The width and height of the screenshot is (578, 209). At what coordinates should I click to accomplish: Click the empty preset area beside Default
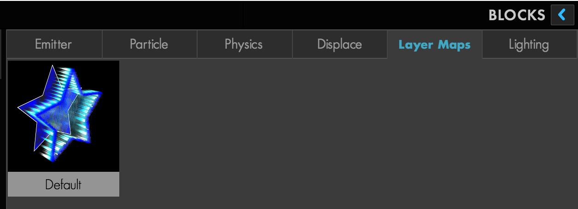348,133
